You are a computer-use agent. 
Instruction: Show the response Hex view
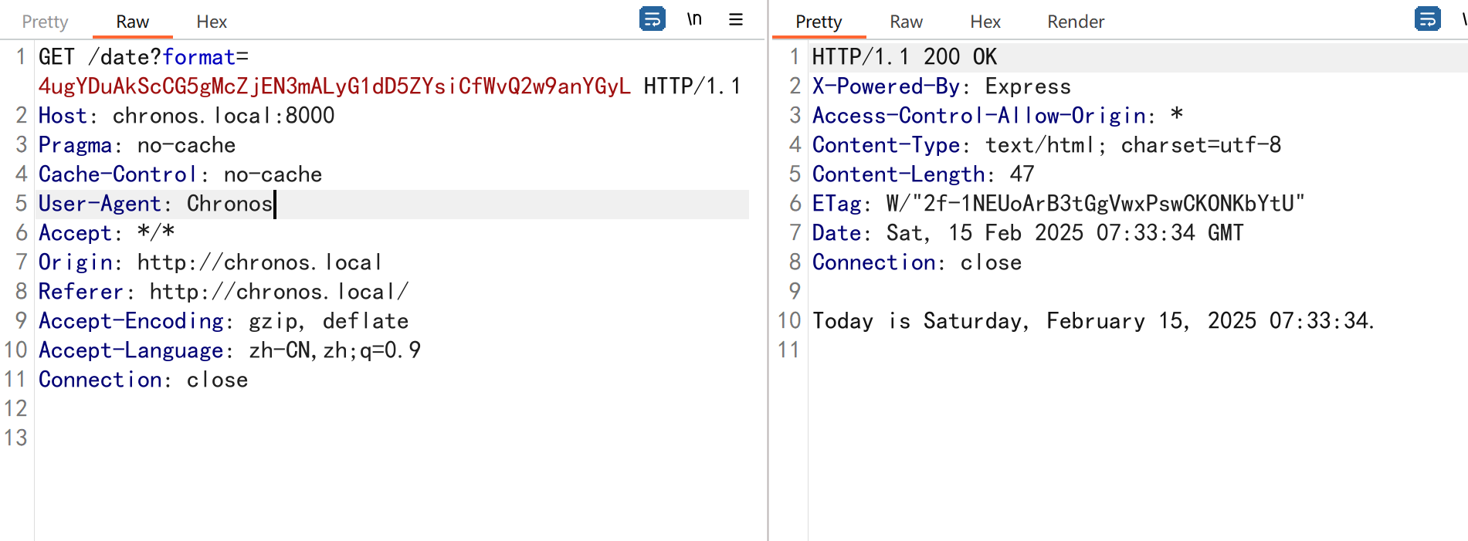point(985,22)
